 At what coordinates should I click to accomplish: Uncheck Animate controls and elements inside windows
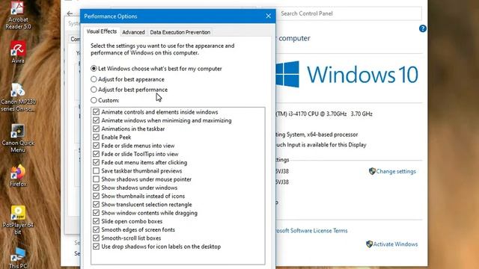[x=97, y=112]
